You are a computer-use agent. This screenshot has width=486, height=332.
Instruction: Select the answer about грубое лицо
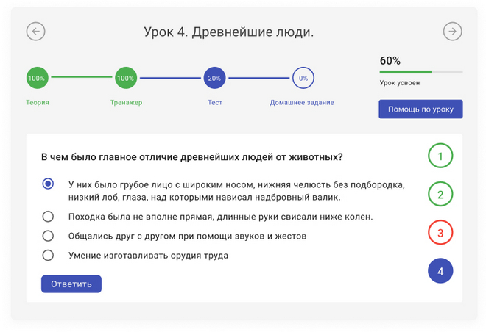click(x=48, y=184)
